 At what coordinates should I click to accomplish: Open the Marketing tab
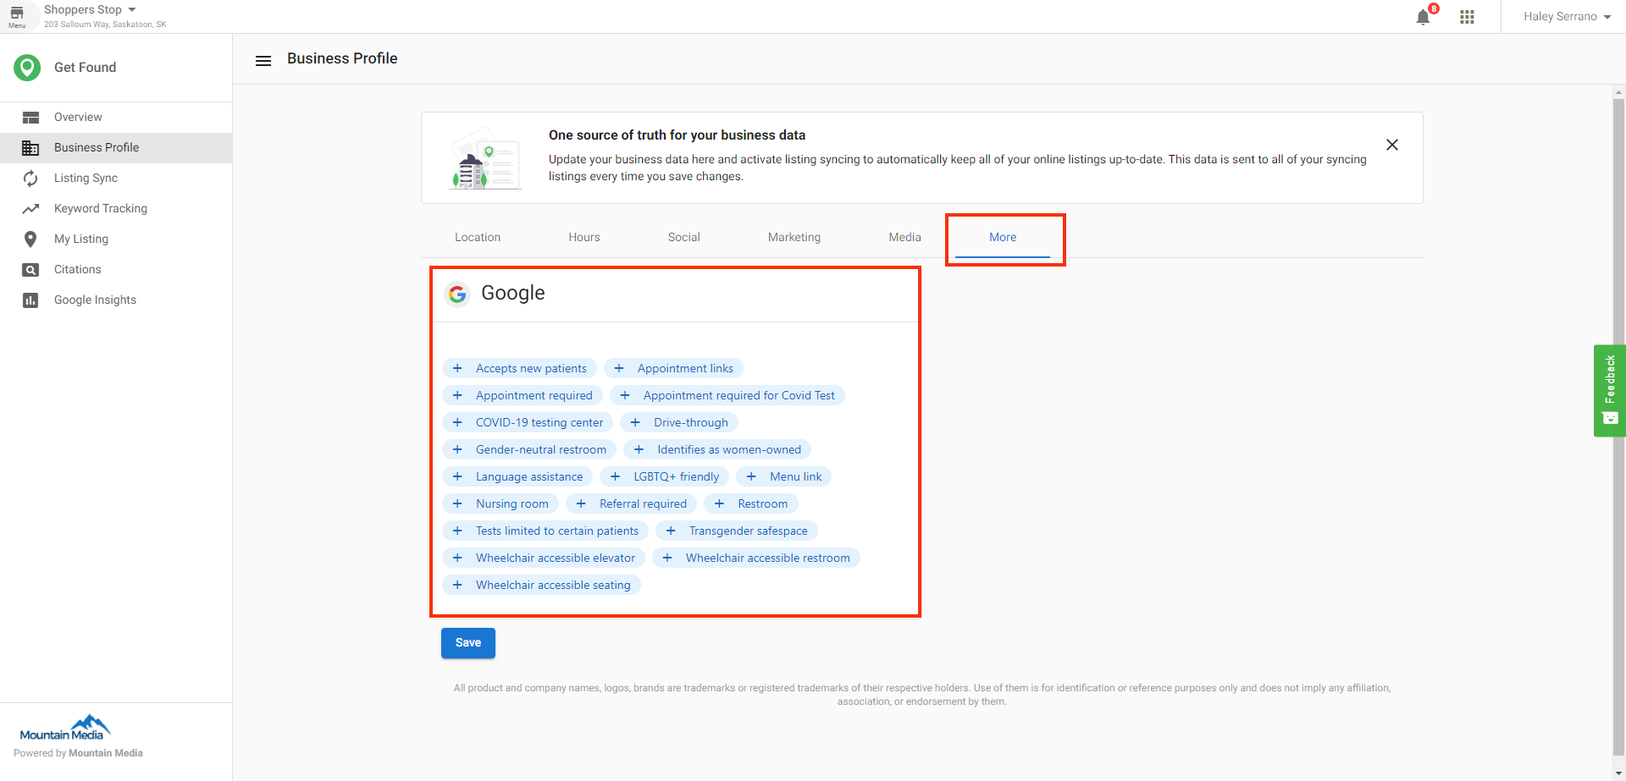[x=794, y=237]
